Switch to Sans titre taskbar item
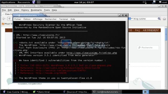Image resolution: width=168 pixels, height=94 pixels. point(41,92)
